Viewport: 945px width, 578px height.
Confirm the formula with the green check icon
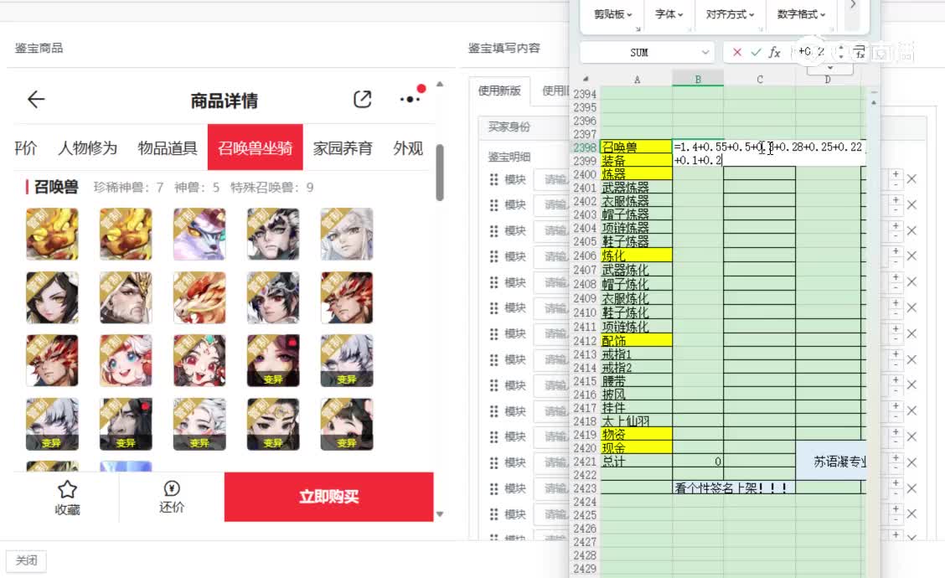point(756,53)
